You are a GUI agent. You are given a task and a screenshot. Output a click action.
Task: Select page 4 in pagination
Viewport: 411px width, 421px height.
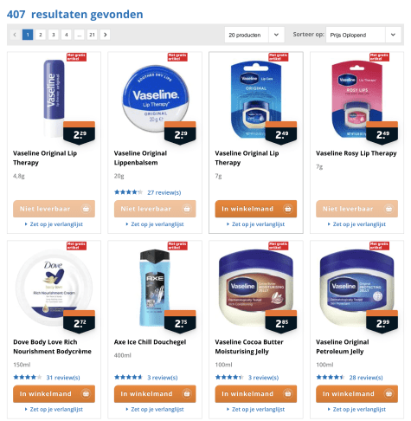point(67,35)
